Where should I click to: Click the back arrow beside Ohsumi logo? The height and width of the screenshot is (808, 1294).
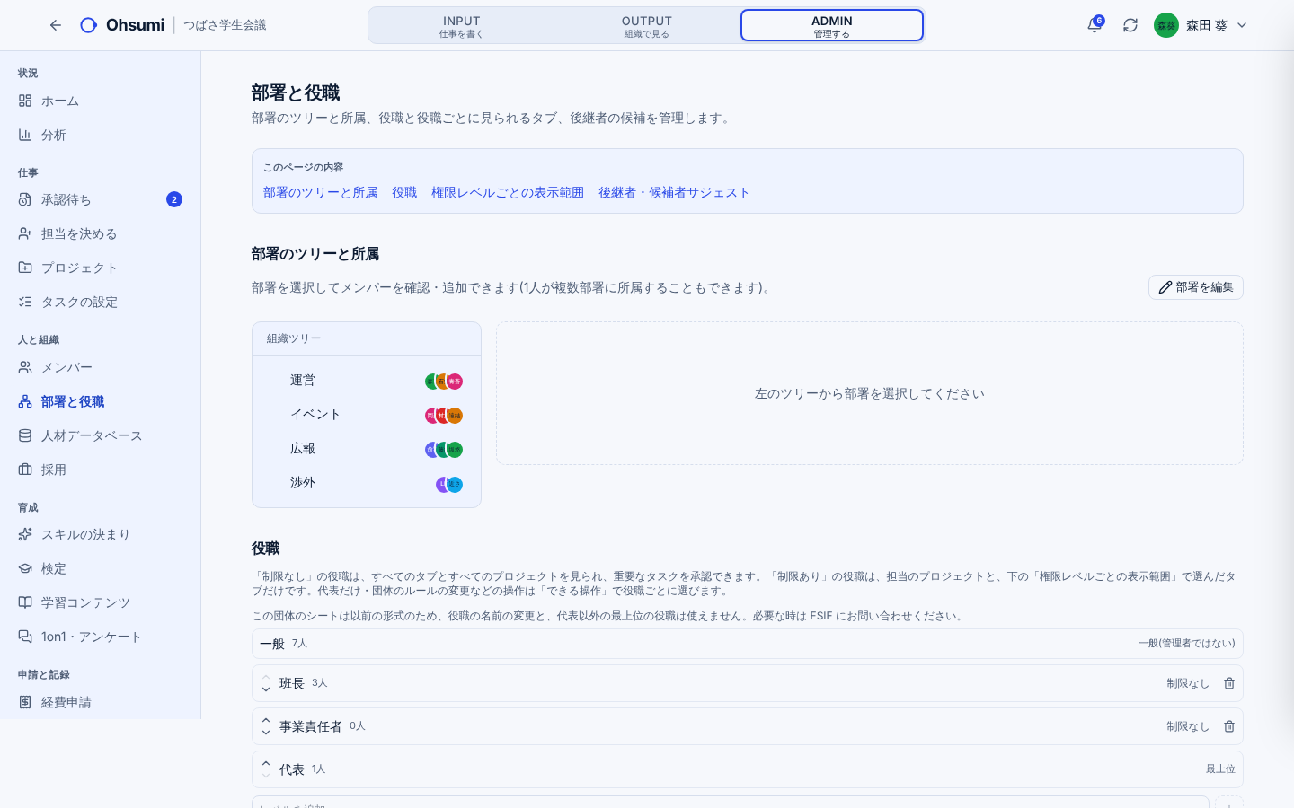[x=56, y=25]
